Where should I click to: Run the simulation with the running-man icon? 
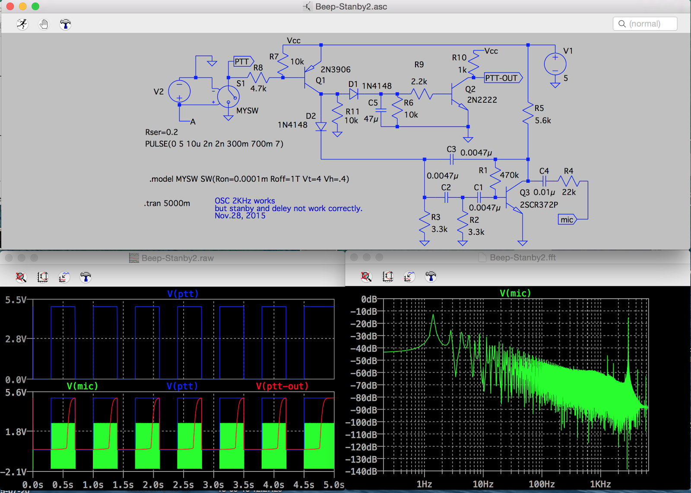pyautogui.click(x=22, y=24)
